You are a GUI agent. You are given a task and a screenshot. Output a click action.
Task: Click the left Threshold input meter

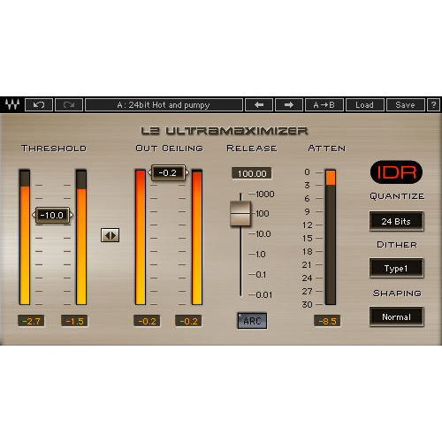[25, 237]
